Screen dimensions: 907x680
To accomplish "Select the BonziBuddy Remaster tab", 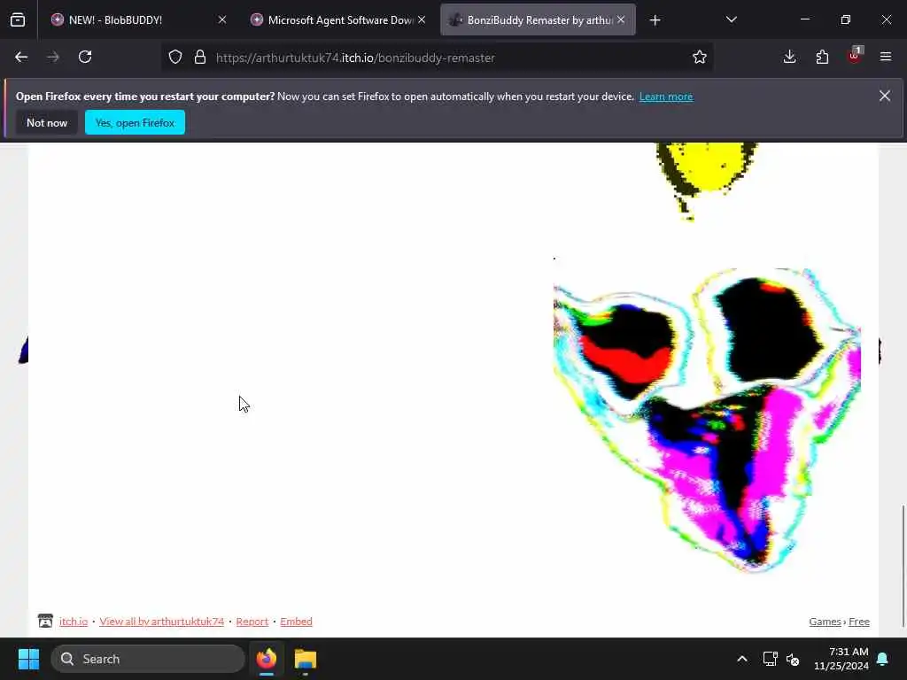I will click(538, 20).
